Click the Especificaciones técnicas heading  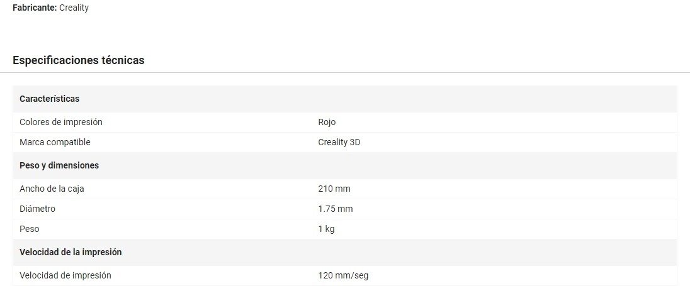79,60
